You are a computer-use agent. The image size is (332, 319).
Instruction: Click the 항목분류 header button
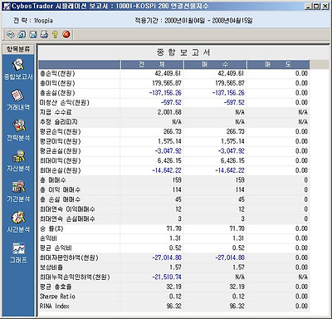tap(18, 49)
